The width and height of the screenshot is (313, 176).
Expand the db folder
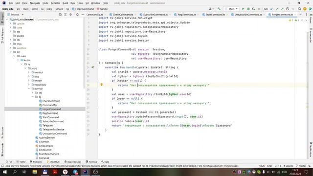[x=11, y=31]
